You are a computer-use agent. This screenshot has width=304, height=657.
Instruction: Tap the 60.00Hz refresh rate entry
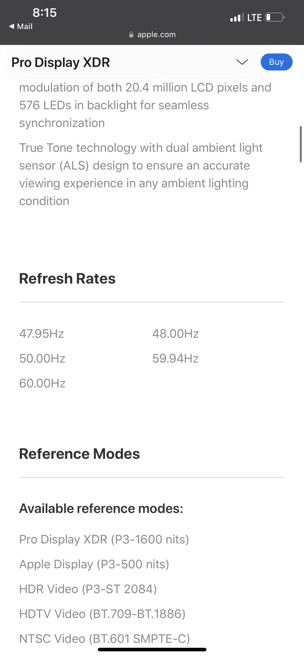tap(42, 383)
